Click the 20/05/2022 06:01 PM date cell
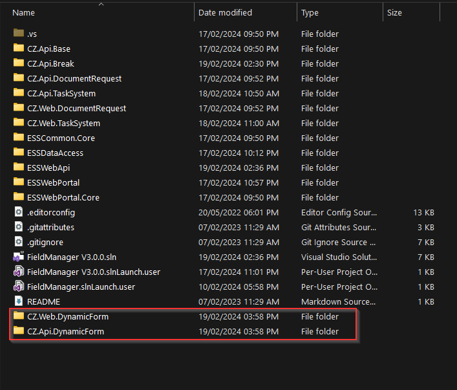This screenshot has width=457, height=390. point(239,212)
